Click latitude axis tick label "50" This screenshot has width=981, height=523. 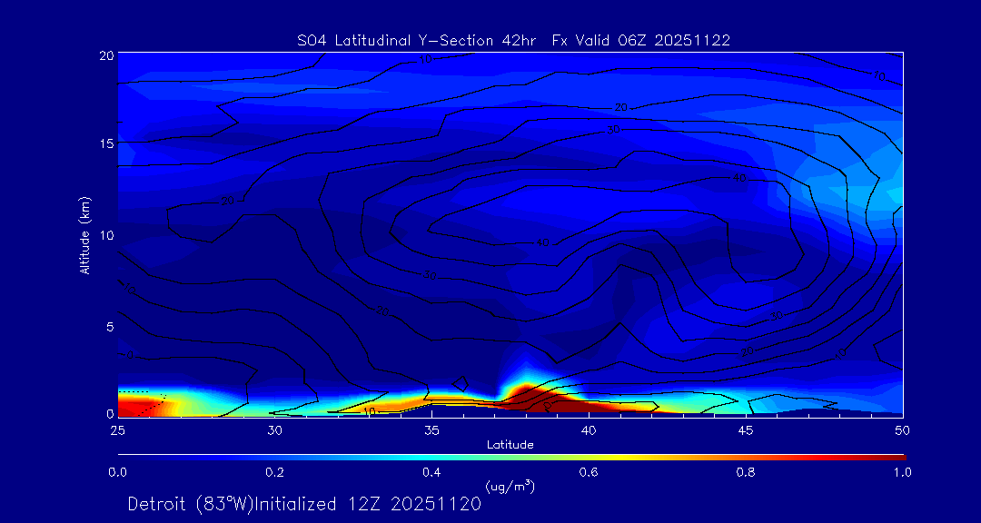903,430
